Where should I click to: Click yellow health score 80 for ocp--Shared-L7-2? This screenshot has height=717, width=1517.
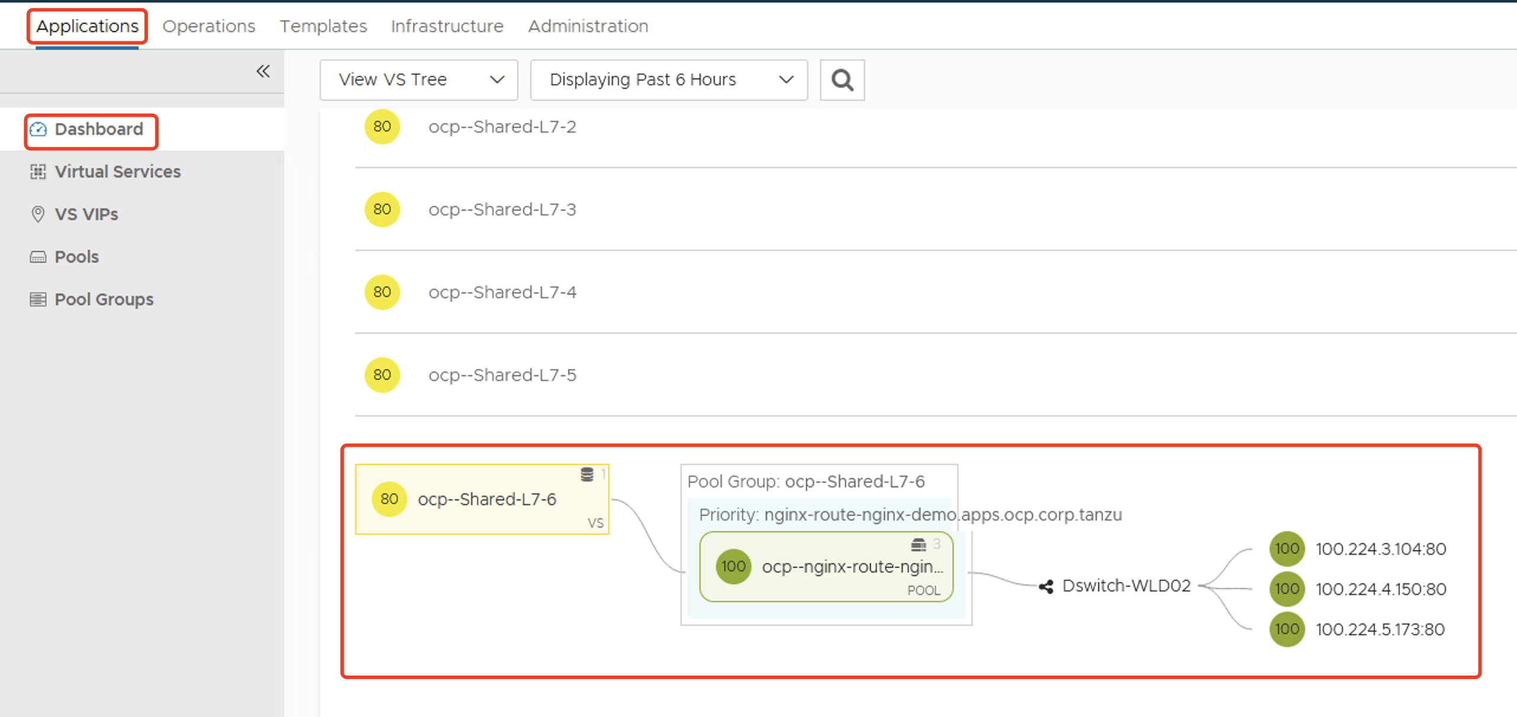[382, 127]
